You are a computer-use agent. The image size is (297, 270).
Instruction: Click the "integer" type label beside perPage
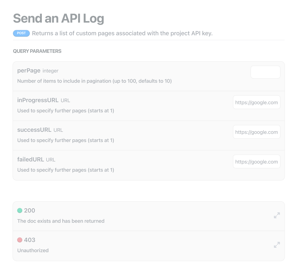(x=50, y=71)
